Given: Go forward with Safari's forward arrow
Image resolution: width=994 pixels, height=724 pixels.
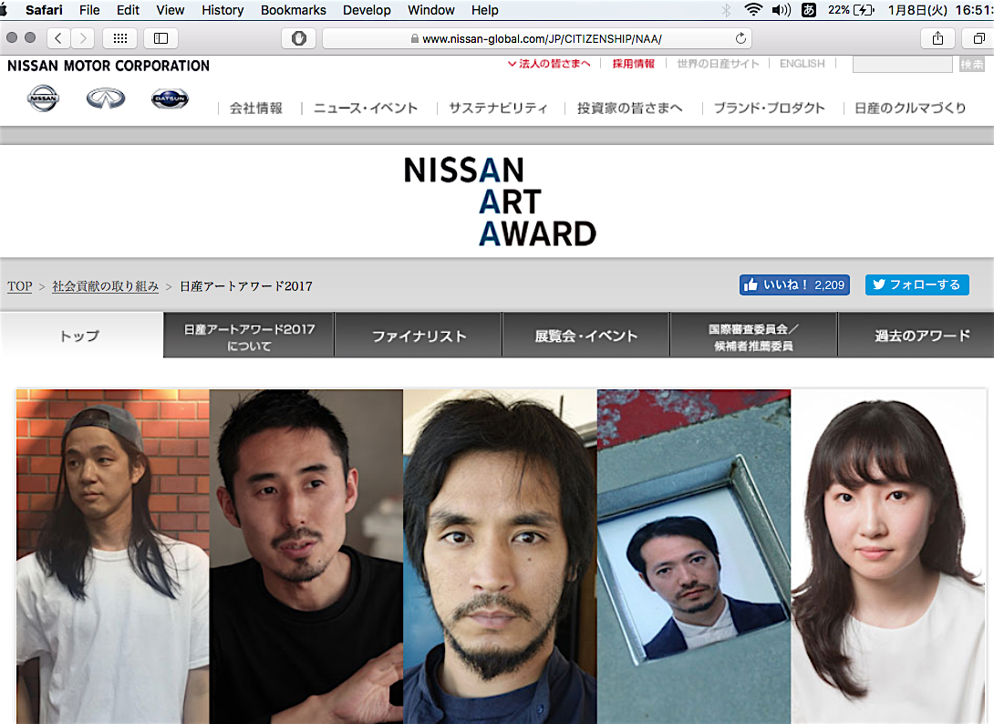Looking at the screenshot, I should pyautogui.click(x=83, y=38).
